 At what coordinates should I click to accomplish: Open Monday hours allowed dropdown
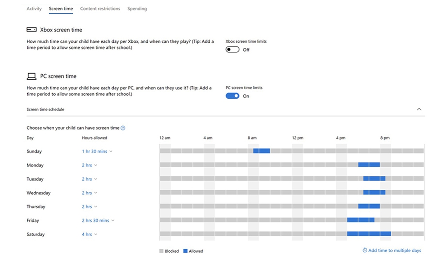coord(89,165)
